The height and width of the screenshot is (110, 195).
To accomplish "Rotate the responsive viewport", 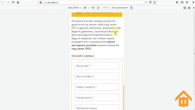I will 98,8.
